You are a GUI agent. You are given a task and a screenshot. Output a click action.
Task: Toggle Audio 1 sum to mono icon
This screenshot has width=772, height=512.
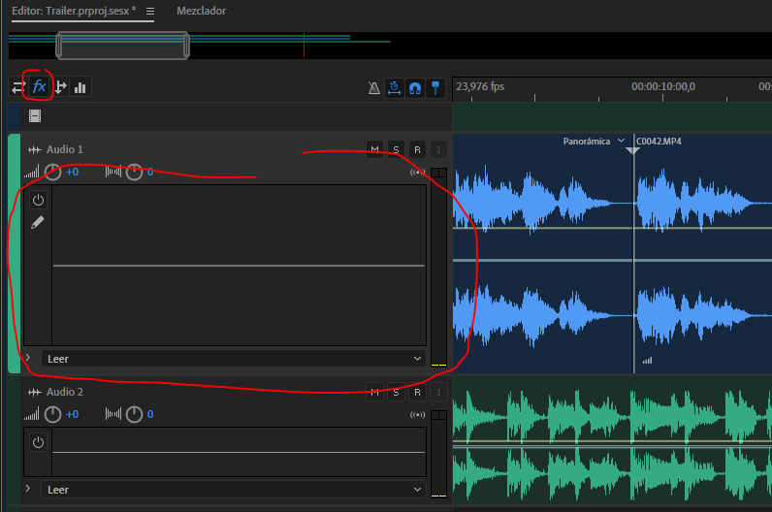[x=417, y=173]
